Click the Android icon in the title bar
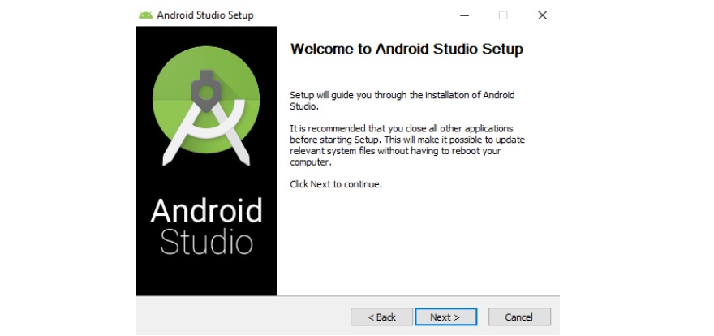The width and height of the screenshot is (714, 336). click(x=145, y=15)
